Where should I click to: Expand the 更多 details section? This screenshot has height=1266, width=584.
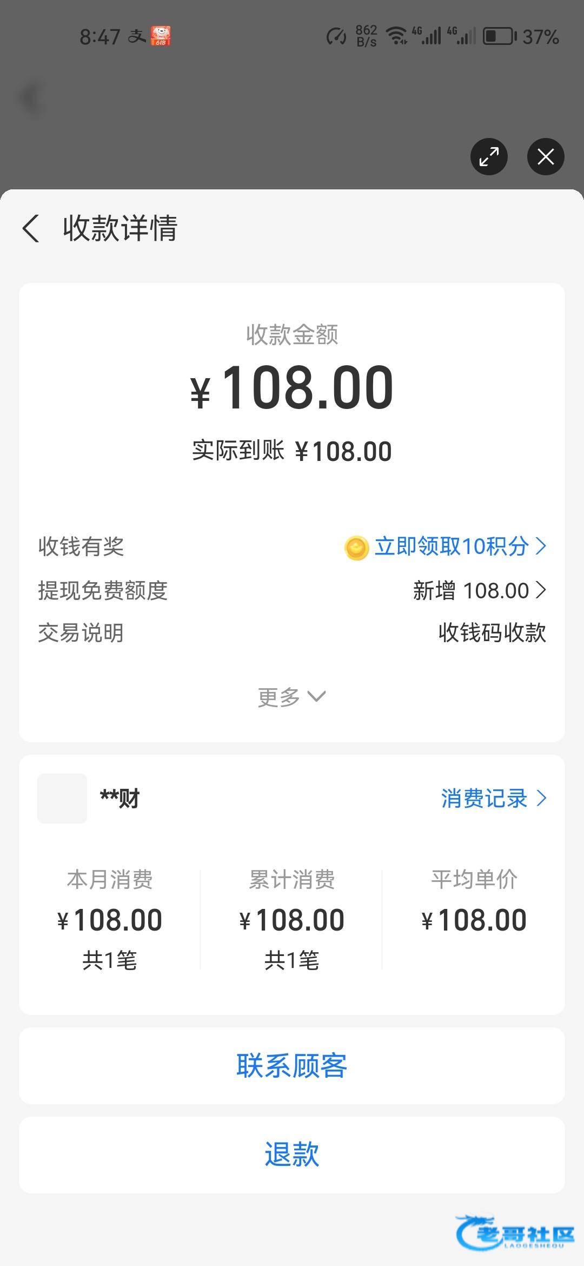[x=292, y=697]
